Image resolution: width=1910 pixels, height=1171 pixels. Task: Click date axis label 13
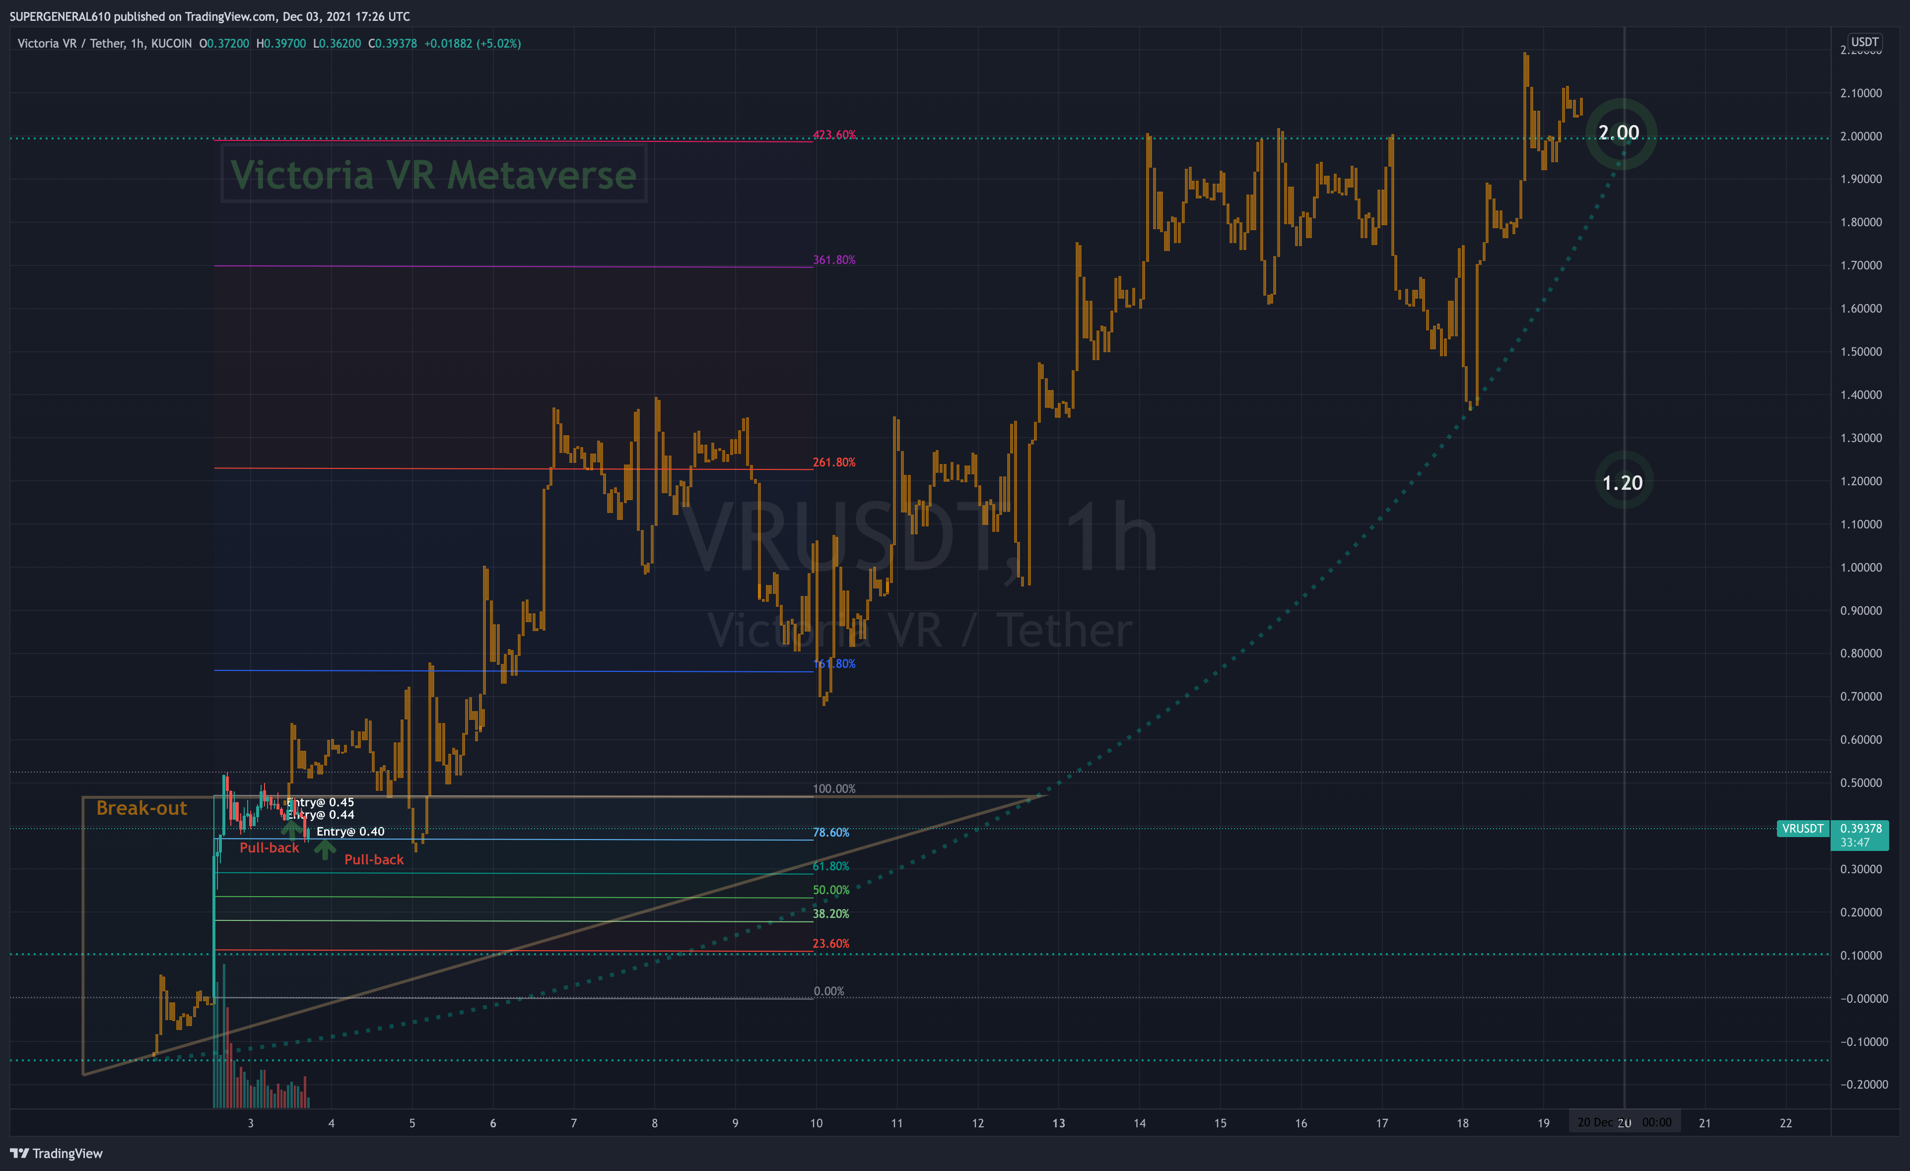click(x=1059, y=1123)
